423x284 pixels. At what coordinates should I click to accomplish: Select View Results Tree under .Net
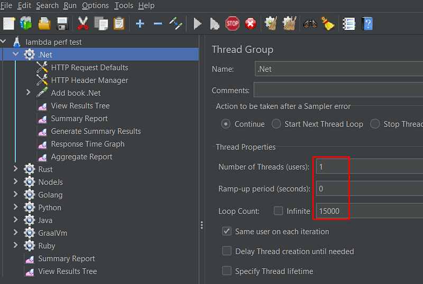pyautogui.click(x=80, y=106)
